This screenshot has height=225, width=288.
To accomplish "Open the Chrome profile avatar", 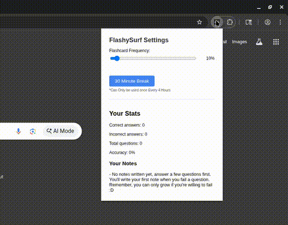I will click(x=268, y=22).
